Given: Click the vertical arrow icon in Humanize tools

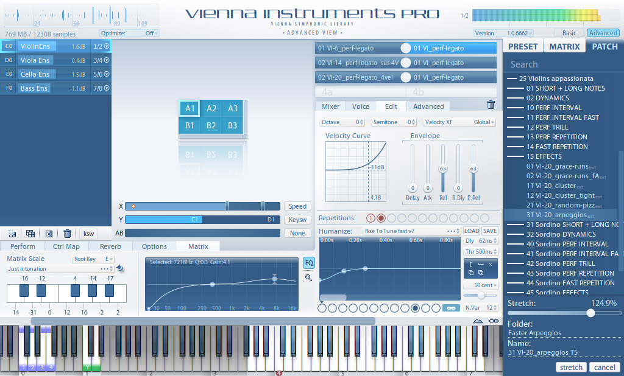Looking at the screenshot, I should (x=470, y=265).
